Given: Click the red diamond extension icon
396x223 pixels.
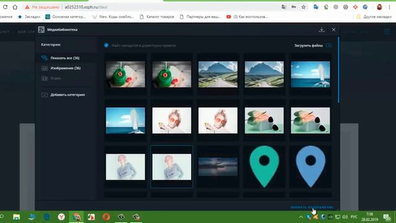Looking at the screenshot, I should click(355, 7).
